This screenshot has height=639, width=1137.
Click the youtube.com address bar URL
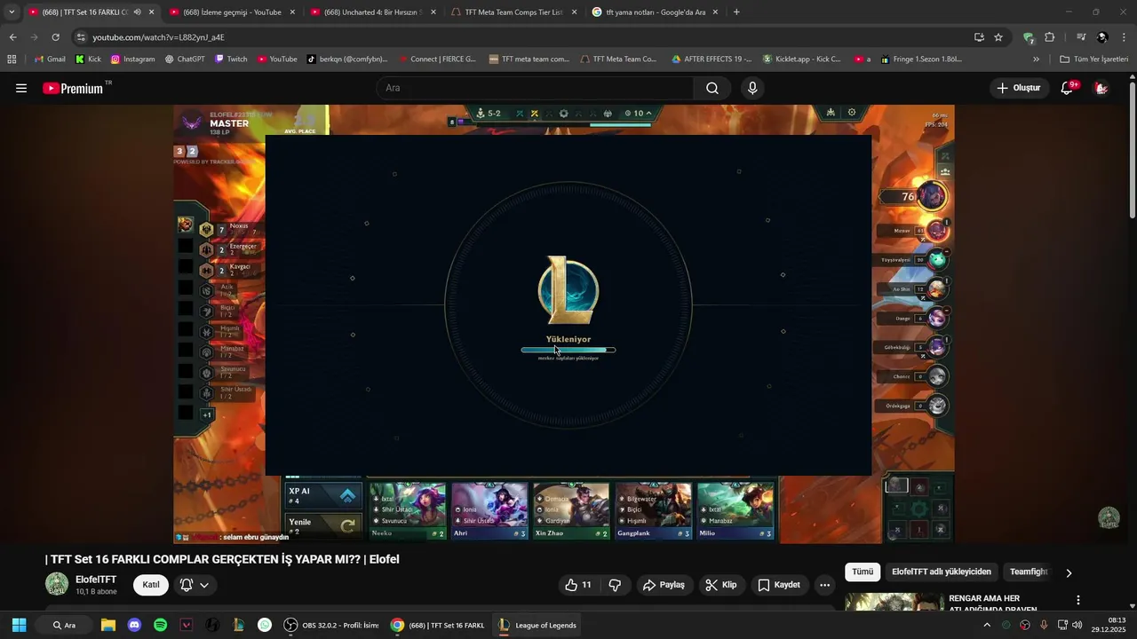click(158, 37)
